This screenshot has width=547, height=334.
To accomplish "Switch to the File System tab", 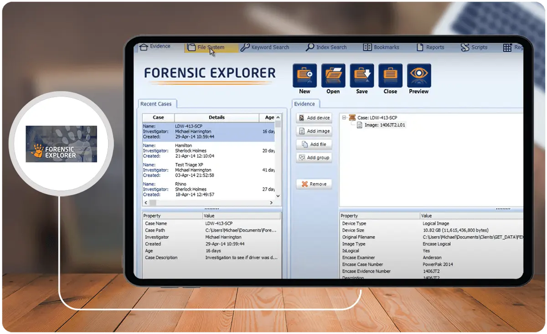I will [x=211, y=47].
